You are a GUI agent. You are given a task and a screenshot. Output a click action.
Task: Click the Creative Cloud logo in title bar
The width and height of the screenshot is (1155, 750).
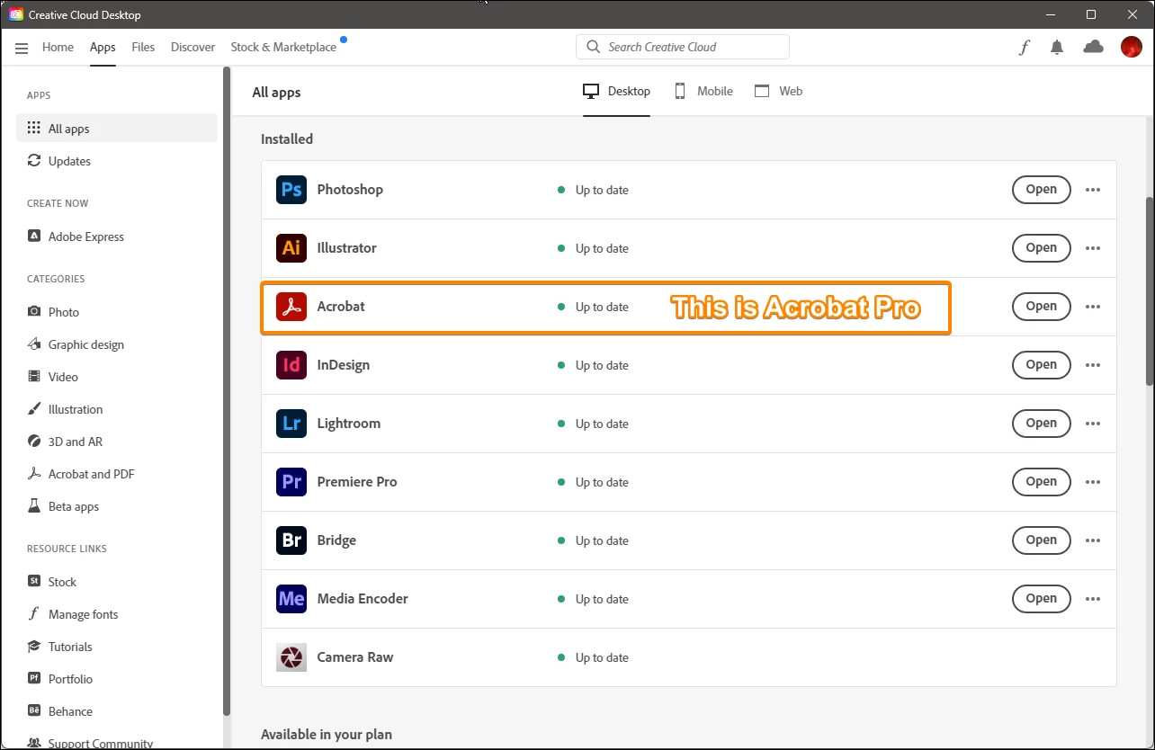[16, 14]
